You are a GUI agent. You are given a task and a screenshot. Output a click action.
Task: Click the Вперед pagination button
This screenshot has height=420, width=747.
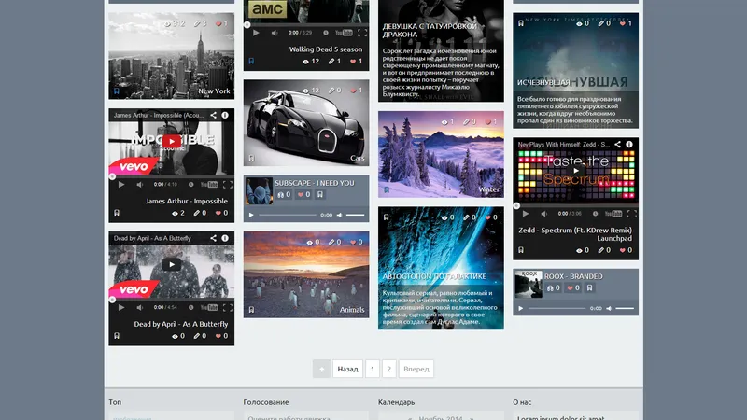416,369
